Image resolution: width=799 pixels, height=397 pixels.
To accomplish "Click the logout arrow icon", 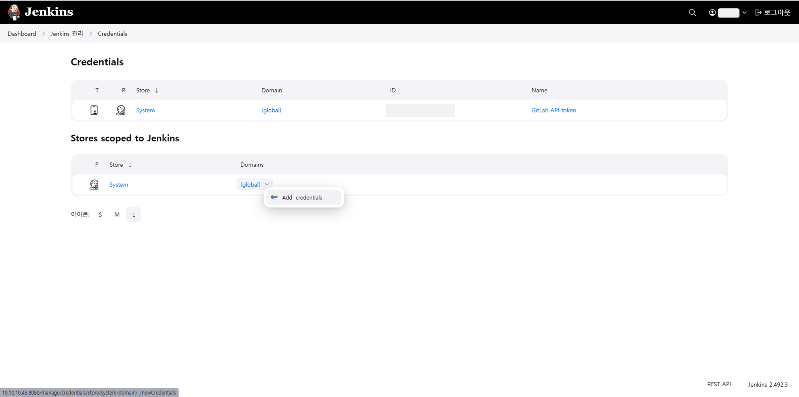I will tap(758, 13).
